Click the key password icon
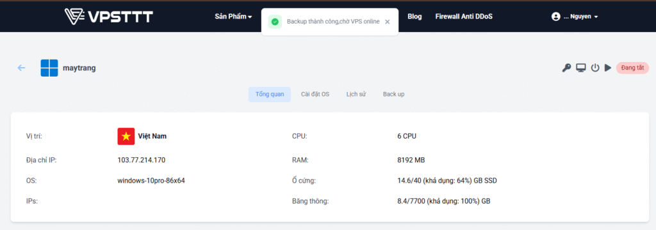 coord(566,68)
